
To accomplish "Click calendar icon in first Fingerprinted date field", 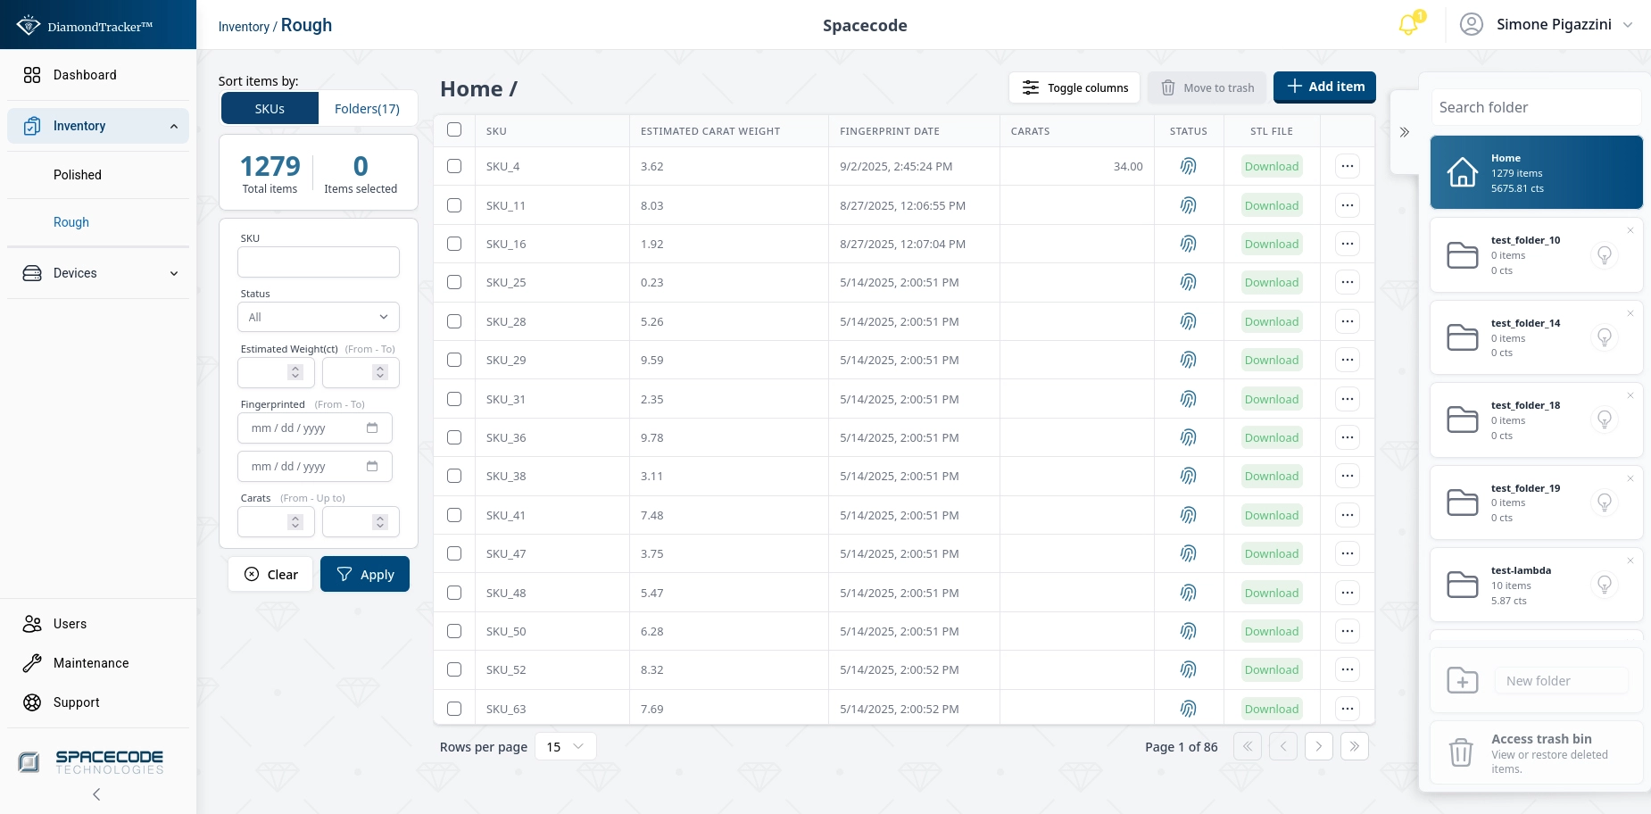I will (x=372, y=428).
